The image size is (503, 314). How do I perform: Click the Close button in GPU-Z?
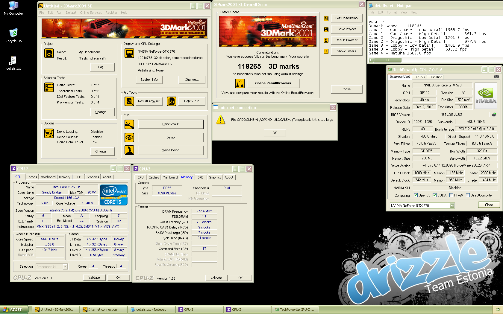click(489, 205)
